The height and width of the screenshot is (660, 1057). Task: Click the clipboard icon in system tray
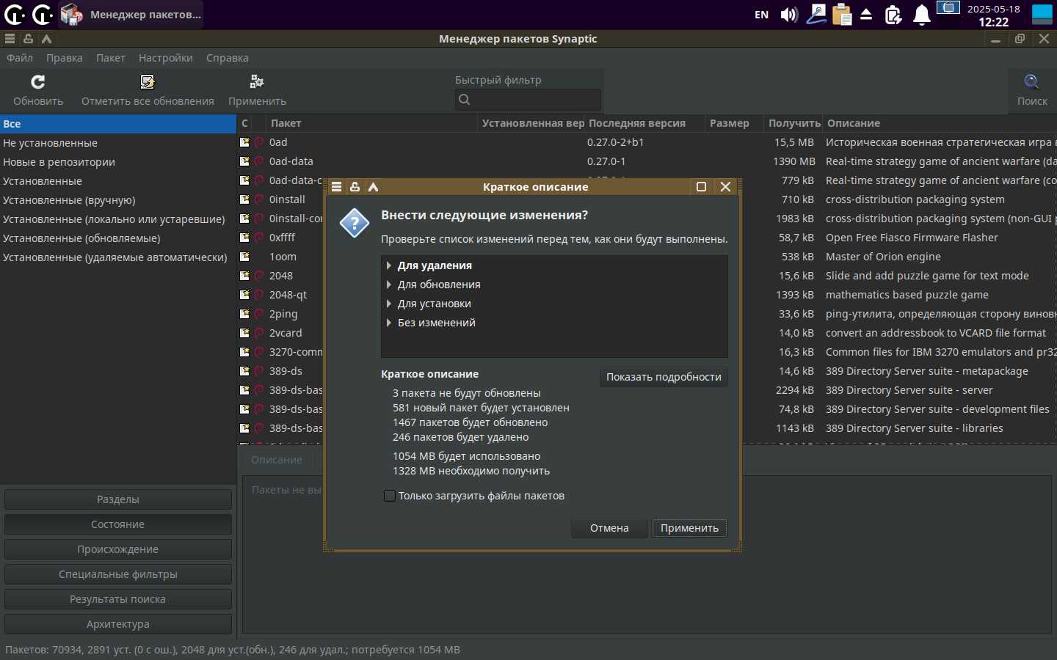842,15
